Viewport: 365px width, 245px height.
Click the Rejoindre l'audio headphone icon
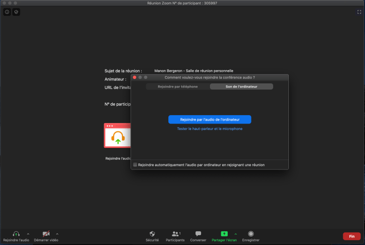point(16,234)
